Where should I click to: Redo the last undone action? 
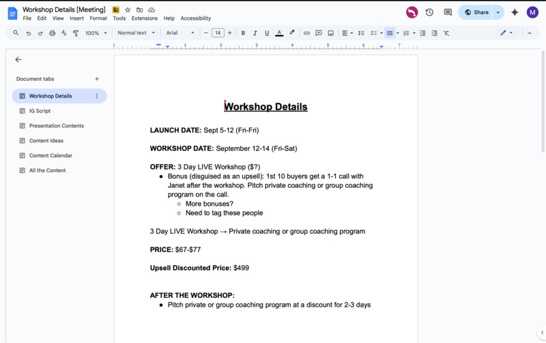(x=40, y=33)
